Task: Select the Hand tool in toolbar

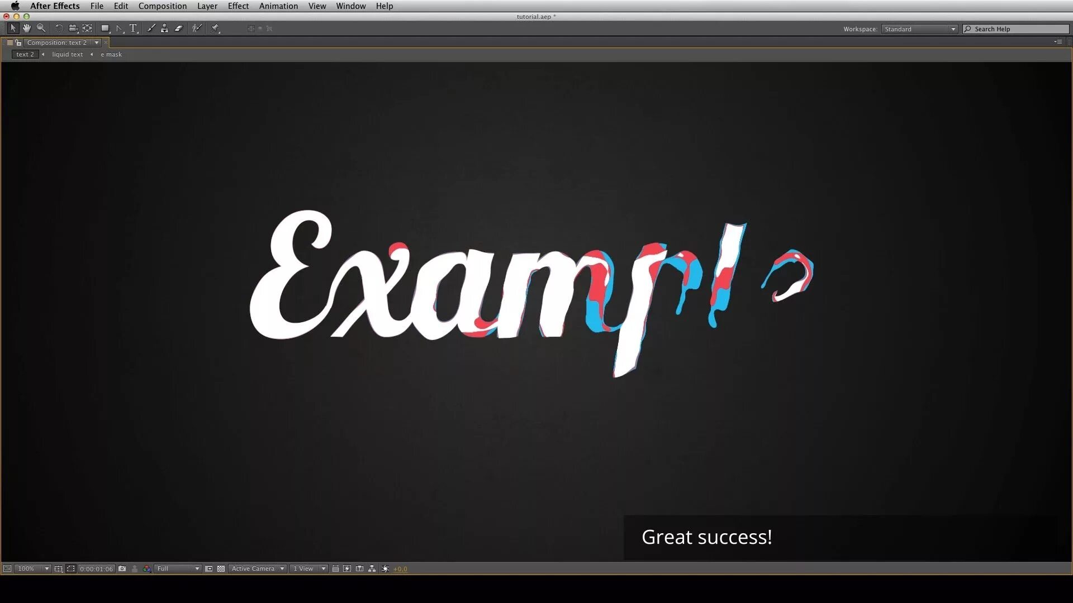Action: tap(26, 28)
